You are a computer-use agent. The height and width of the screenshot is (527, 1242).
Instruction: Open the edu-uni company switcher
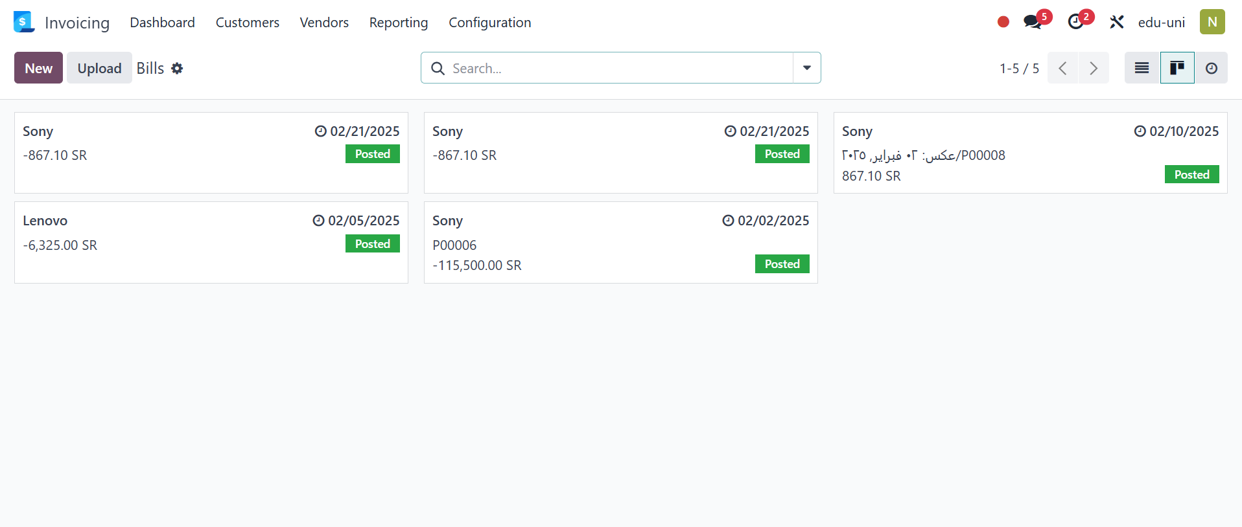[x=1162, y=23]
